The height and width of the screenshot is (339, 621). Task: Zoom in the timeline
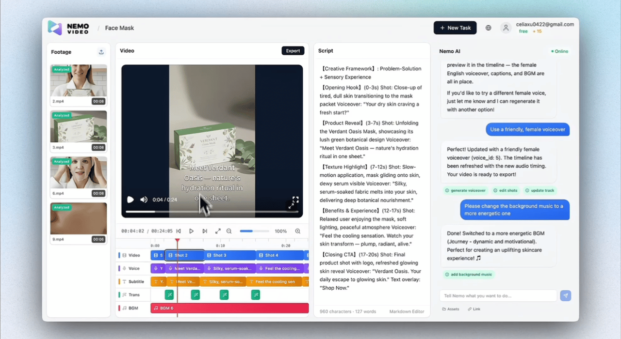tap(298, 231)
